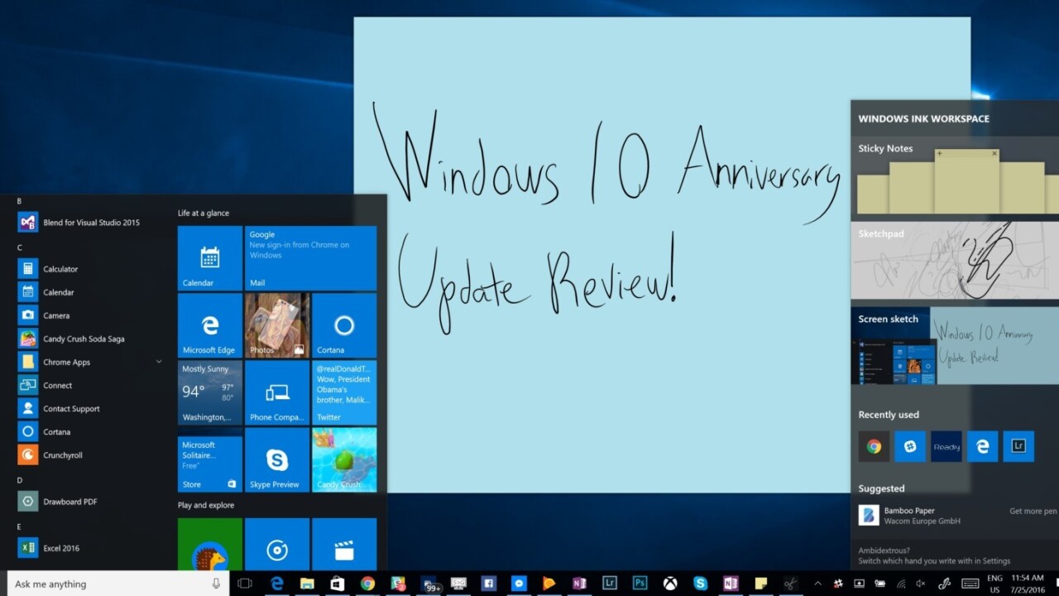Click the Get more pen apps link
1059x596 pixels.
[1033, 512]
